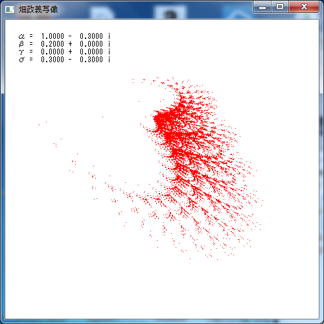Click the minus sign in σ row
Image resolution: width=324 pixels, height=324 pixels.
click(x=70, y=60)
